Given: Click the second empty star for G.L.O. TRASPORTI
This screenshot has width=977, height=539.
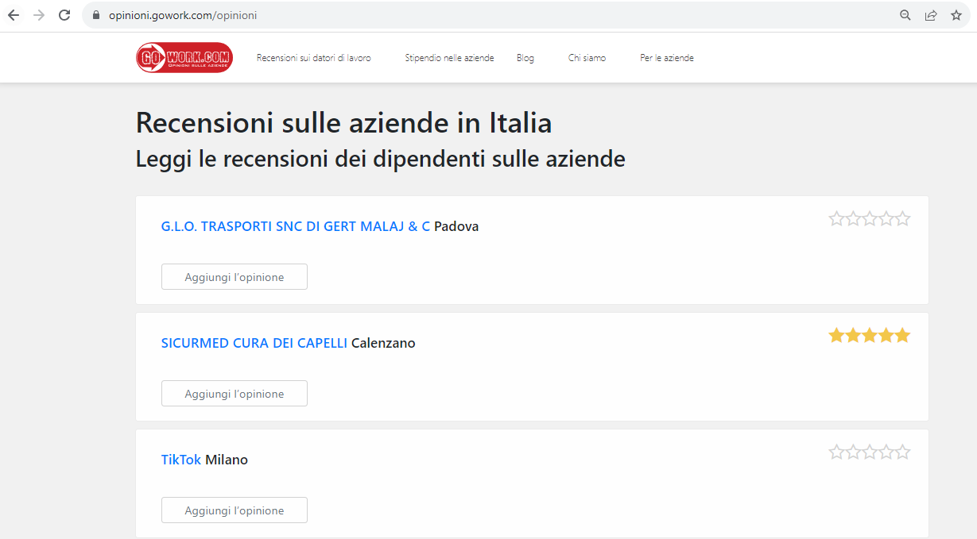Looking at the screenshot, I should tap(853, 218).
